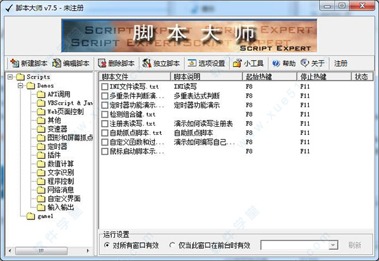Sort by 脚本说明 column header
The height and width of the screenshot is (261, 379).
pyautogui.click(x=207, y=77)
